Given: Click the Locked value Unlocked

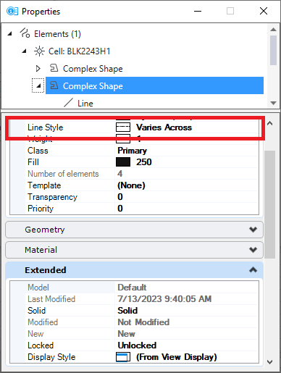Looking at the screenshot, I should (x=137, y=345).
